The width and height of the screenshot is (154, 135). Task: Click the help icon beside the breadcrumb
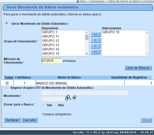pyautogui.click(x=78, y=1)
